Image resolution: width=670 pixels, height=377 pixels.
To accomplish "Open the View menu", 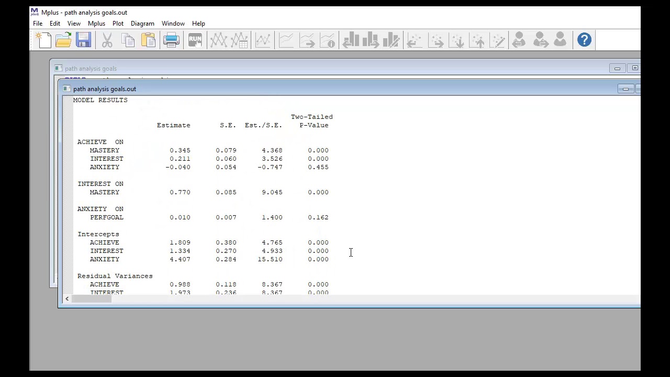I will (74, 24).
